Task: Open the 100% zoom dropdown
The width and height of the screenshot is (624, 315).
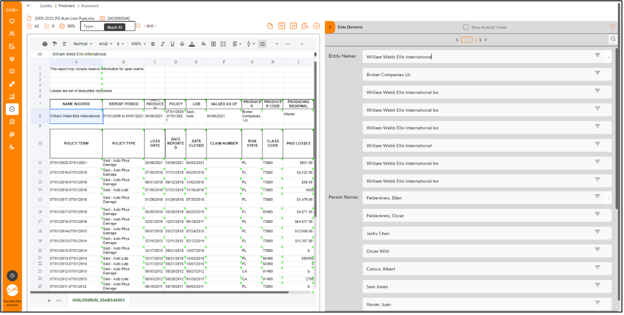Action: [138, 44]
